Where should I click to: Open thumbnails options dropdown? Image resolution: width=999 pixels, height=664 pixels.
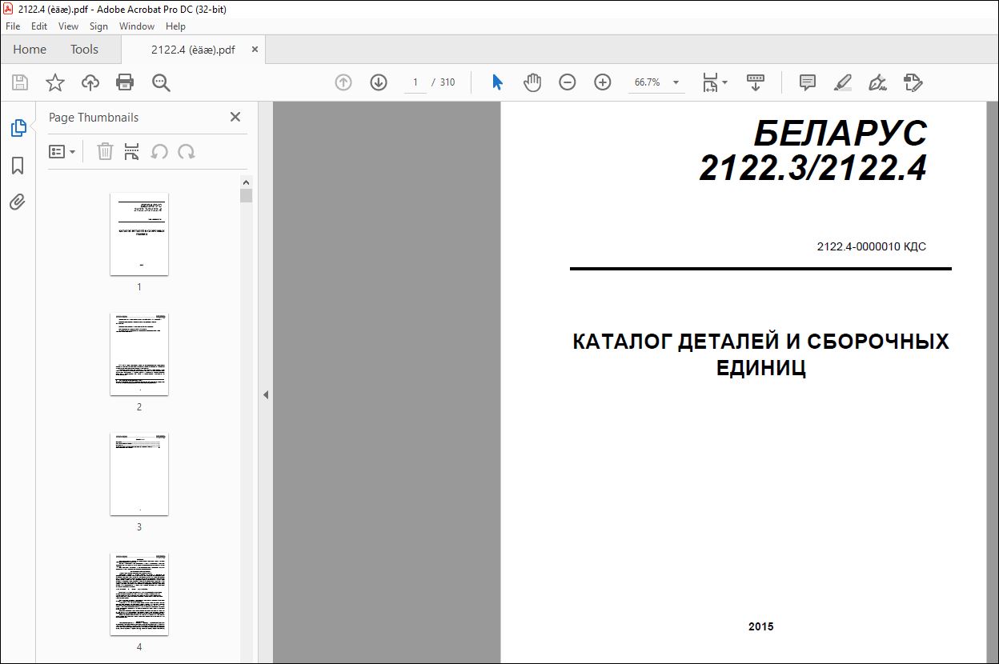click(62, 152)
